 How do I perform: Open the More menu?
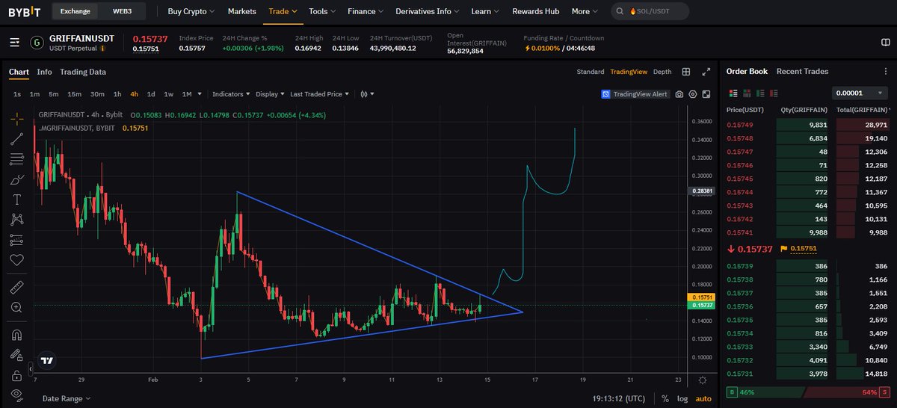[x=585, y=11]
